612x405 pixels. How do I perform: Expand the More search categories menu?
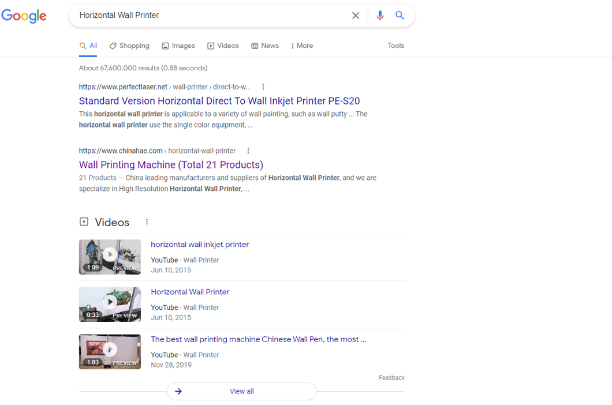click(302, 46)
